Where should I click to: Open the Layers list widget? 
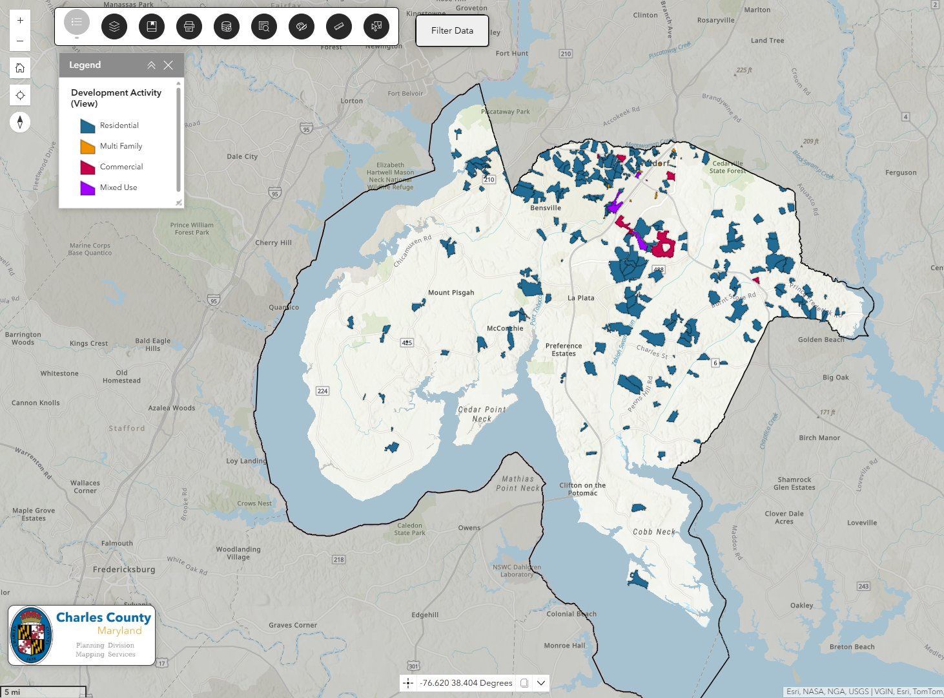point(114,26)
